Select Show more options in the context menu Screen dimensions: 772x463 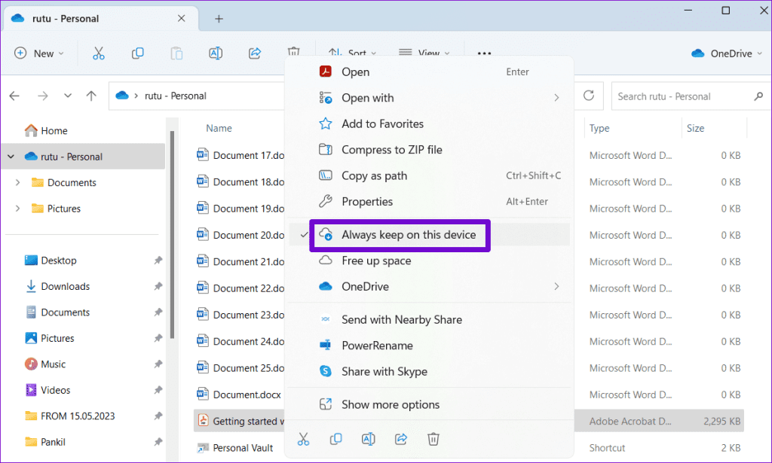[392, 404]
